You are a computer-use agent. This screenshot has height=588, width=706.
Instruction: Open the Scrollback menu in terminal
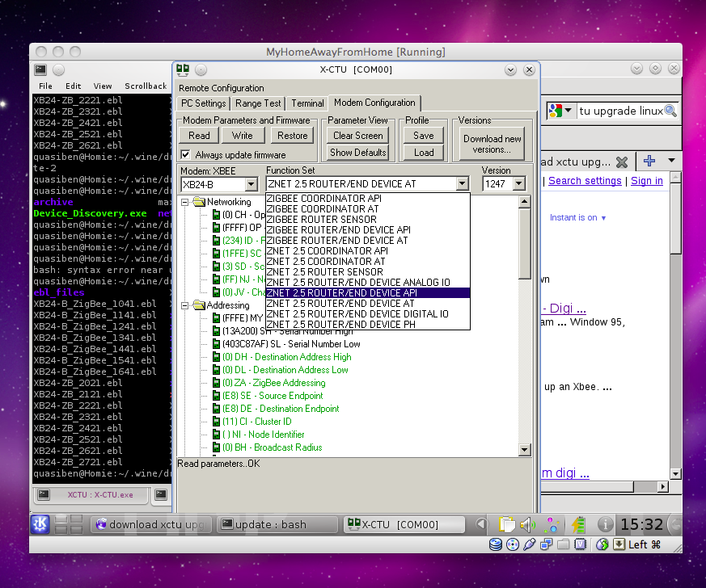(146, 86)
